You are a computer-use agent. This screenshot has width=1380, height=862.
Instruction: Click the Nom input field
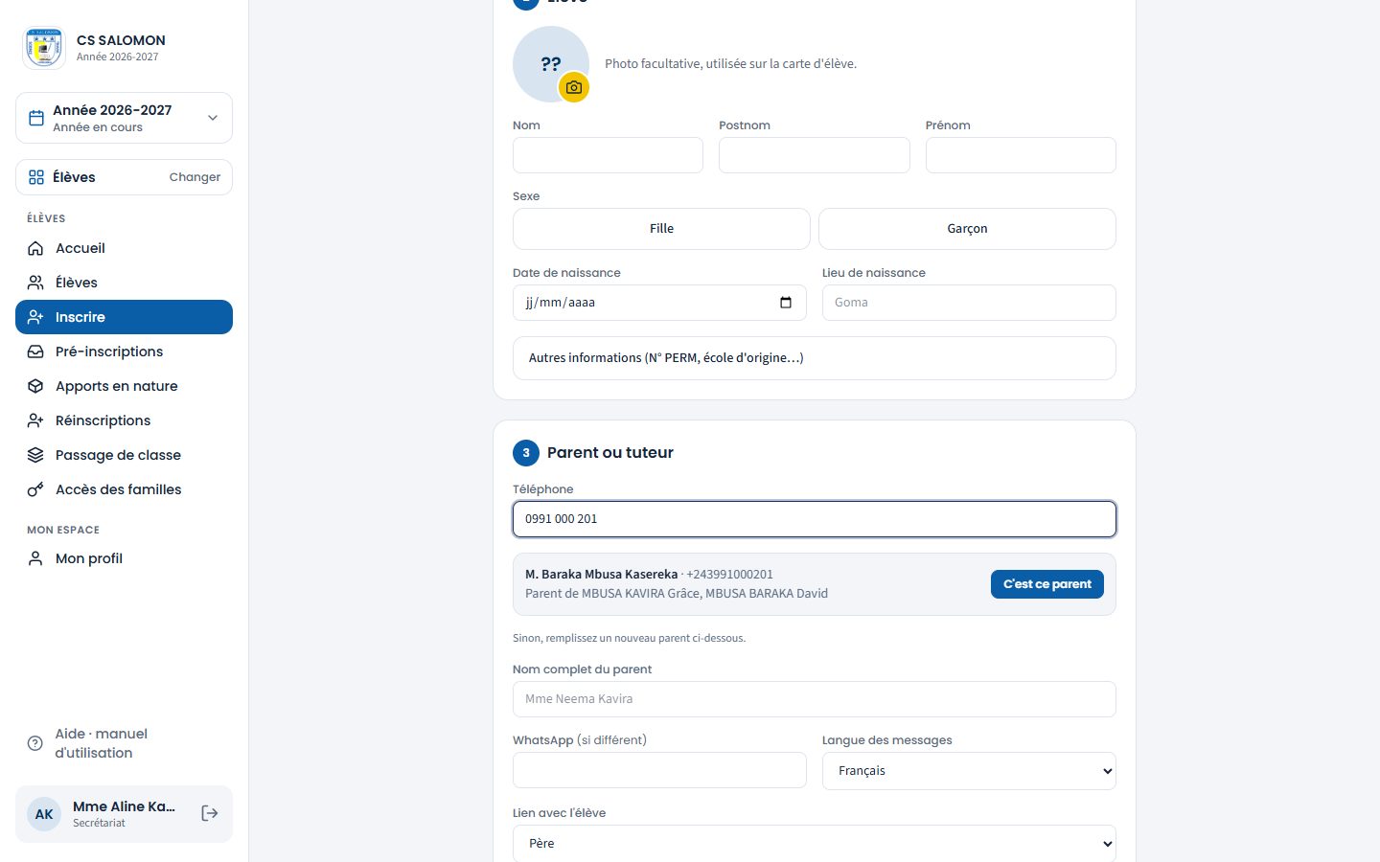[608, 155]
